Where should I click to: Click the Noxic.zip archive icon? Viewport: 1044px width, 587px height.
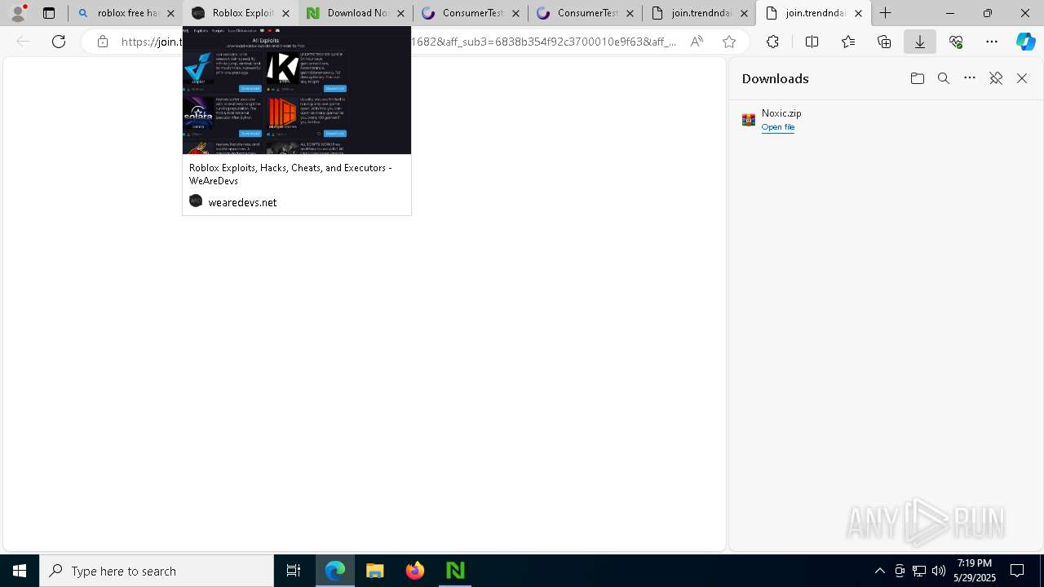tap(749, 120)
